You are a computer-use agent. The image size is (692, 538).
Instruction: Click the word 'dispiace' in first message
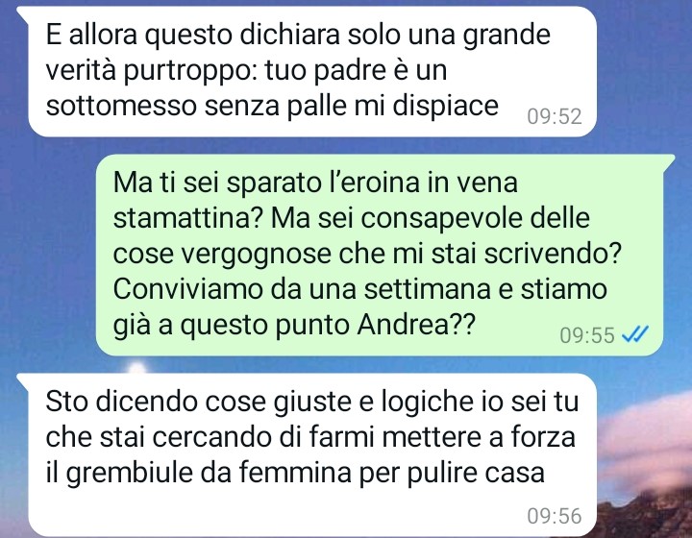[x=445, y=107]
